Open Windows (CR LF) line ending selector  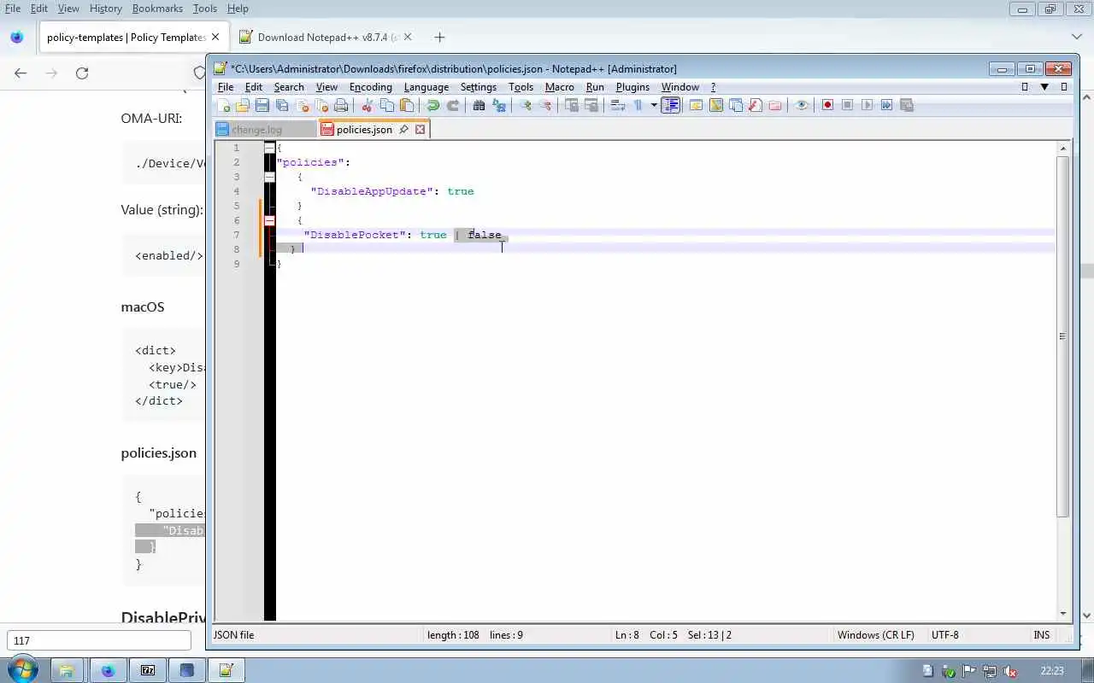click(875, 635)
